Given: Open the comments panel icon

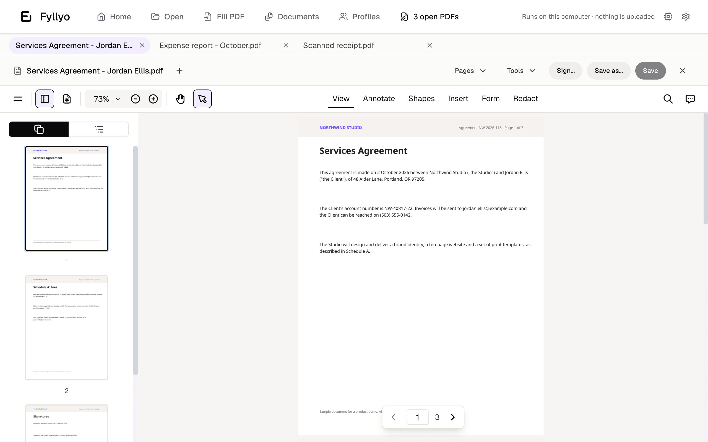Looking at the screenshot, I should (x=690, y=99).
